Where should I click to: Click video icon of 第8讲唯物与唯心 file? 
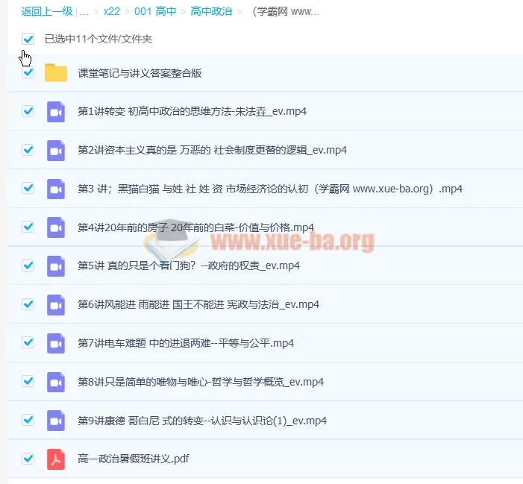[x=56, y=382]
